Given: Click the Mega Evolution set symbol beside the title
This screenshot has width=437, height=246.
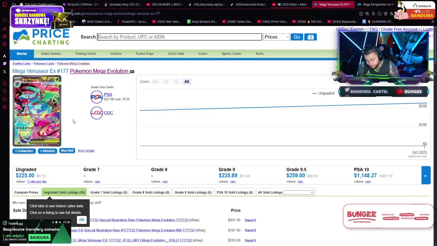Looking at the screenshot, I should [x=132, y=72].
